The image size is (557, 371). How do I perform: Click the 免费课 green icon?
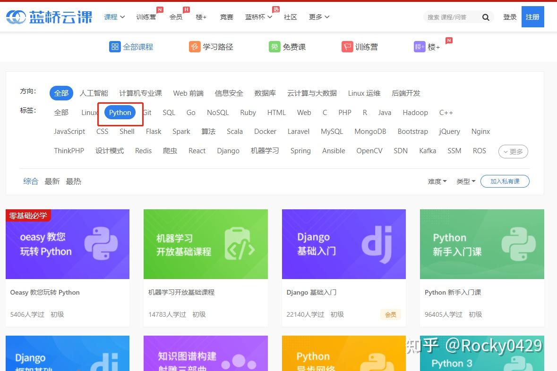coord(274,47)
